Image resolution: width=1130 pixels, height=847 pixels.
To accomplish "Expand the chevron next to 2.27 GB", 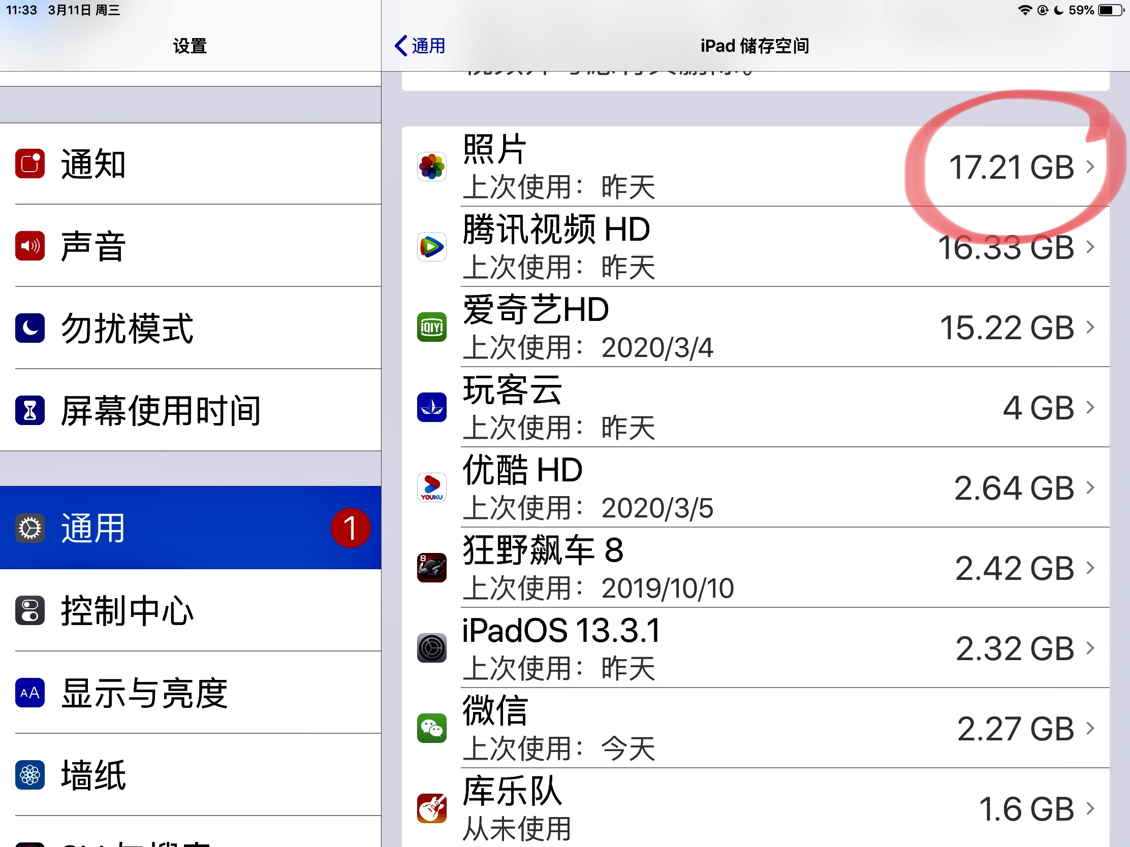I will (1090, 728).
